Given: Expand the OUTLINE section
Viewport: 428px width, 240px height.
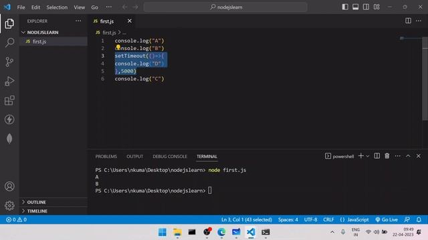Looking at the screenshot, I should [36, 202].
